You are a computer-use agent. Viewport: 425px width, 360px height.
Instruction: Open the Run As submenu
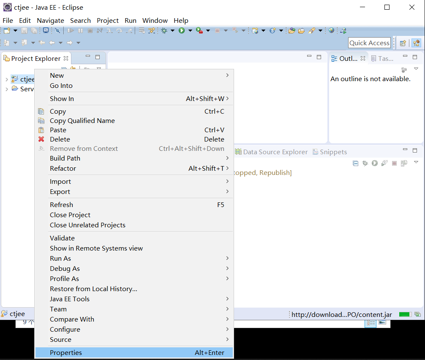coord(134,258)
